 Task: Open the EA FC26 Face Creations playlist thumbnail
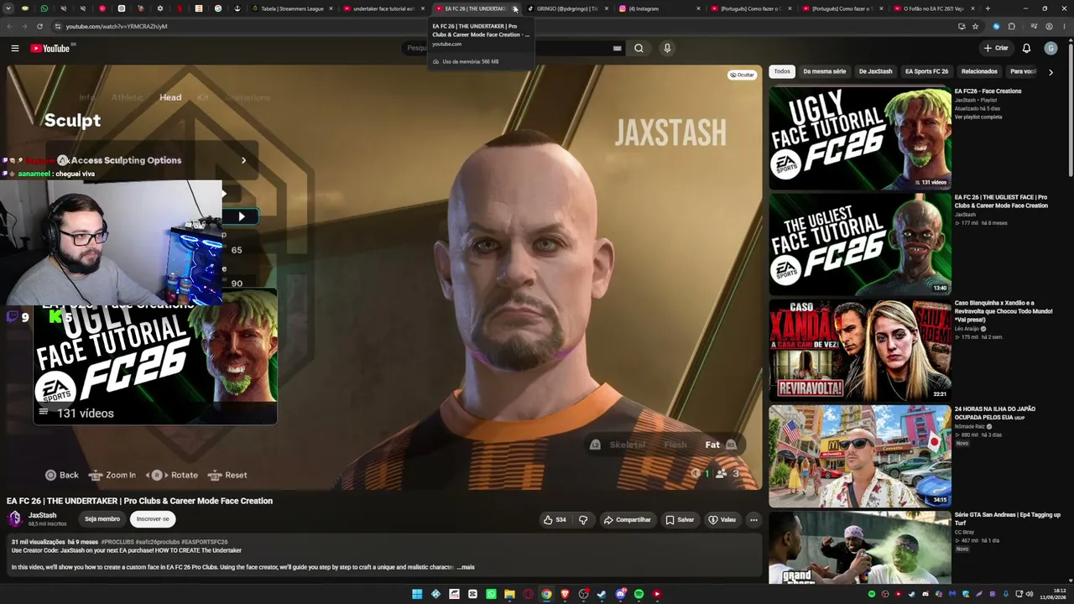pos(860,138)
